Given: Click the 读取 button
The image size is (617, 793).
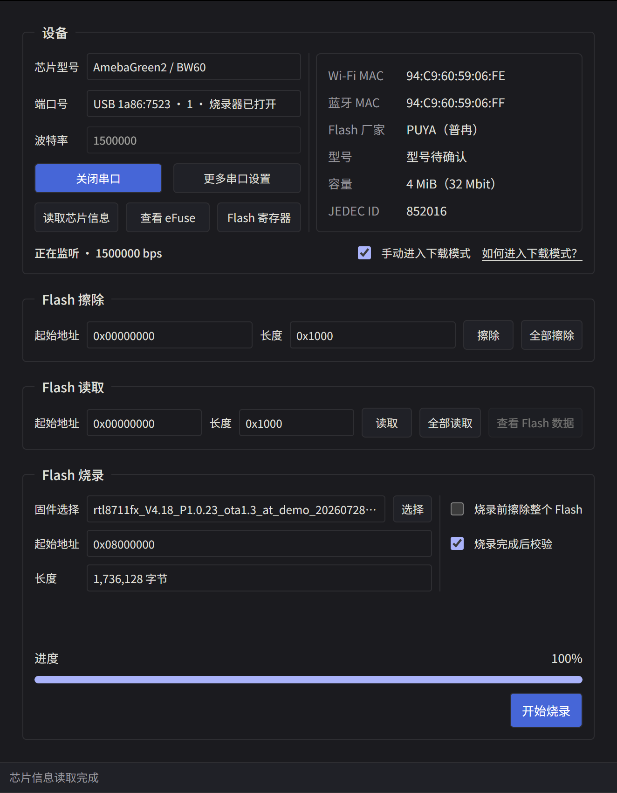Looking at the screenshot, I should tap(387, 423).
